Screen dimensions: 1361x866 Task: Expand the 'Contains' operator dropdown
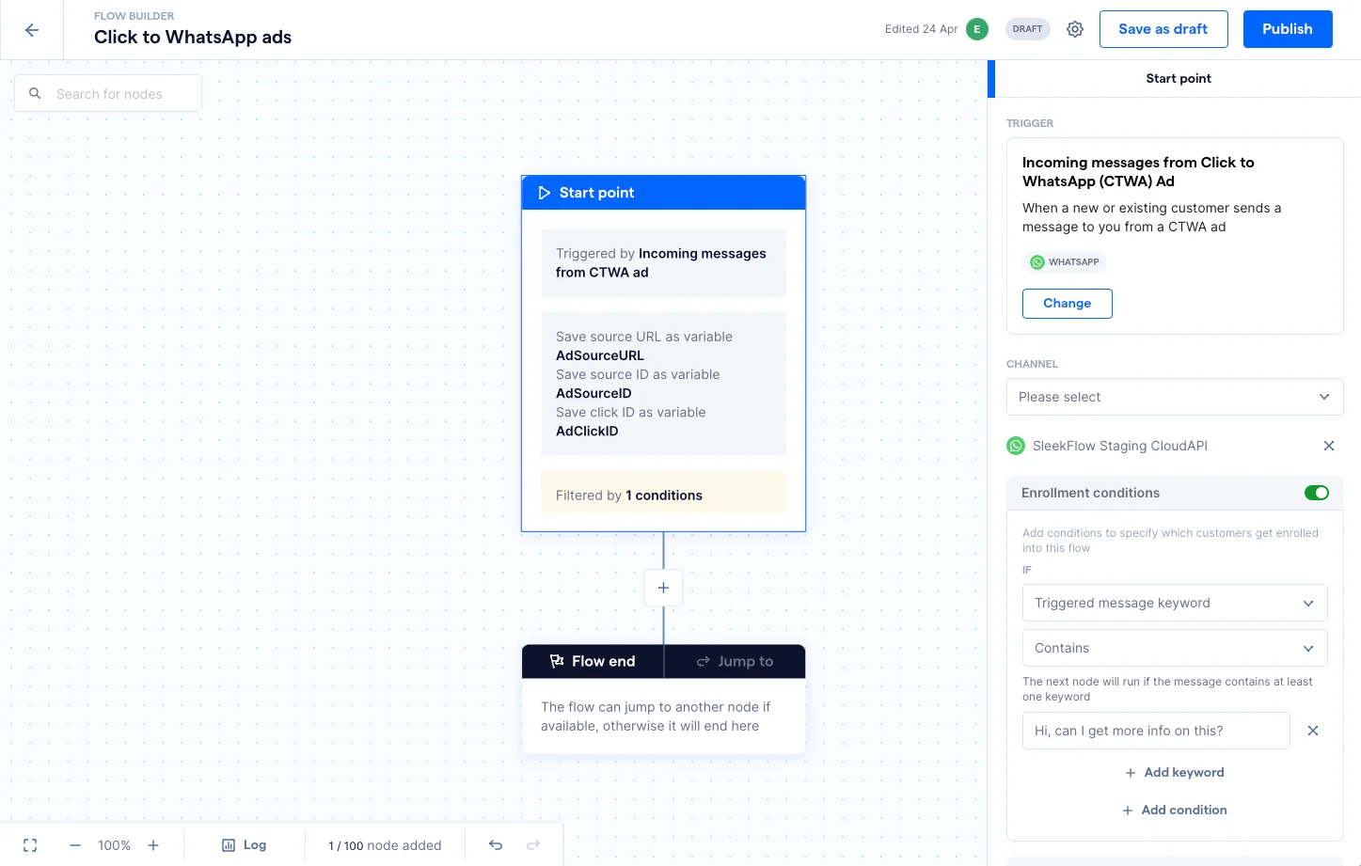(x=1174, y=648)
